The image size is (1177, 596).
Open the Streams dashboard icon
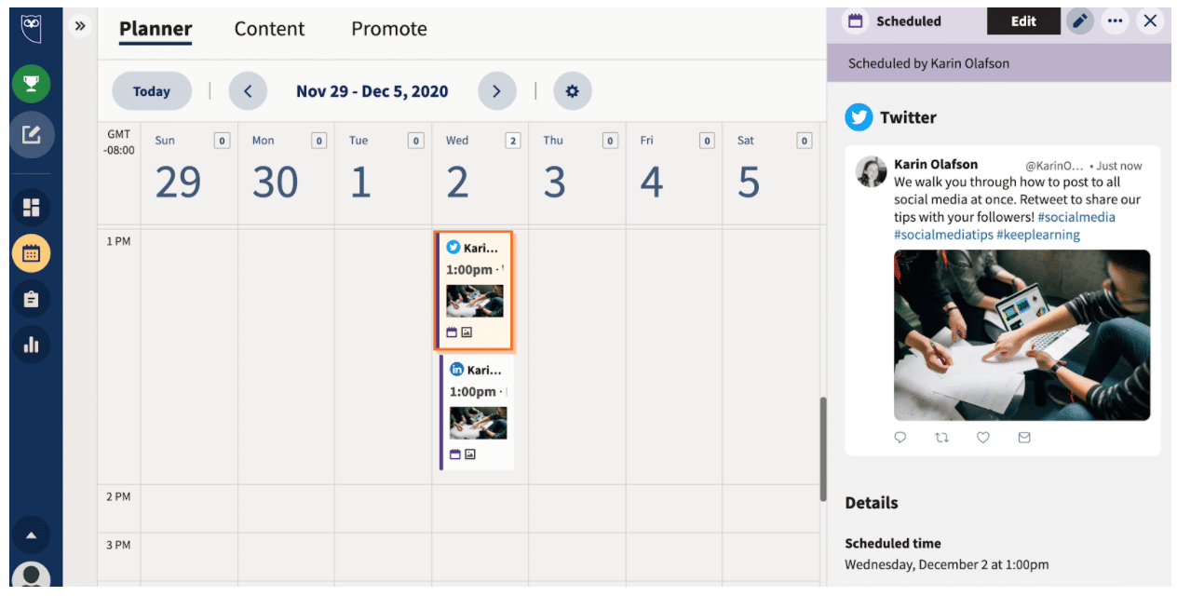[31, 208]
